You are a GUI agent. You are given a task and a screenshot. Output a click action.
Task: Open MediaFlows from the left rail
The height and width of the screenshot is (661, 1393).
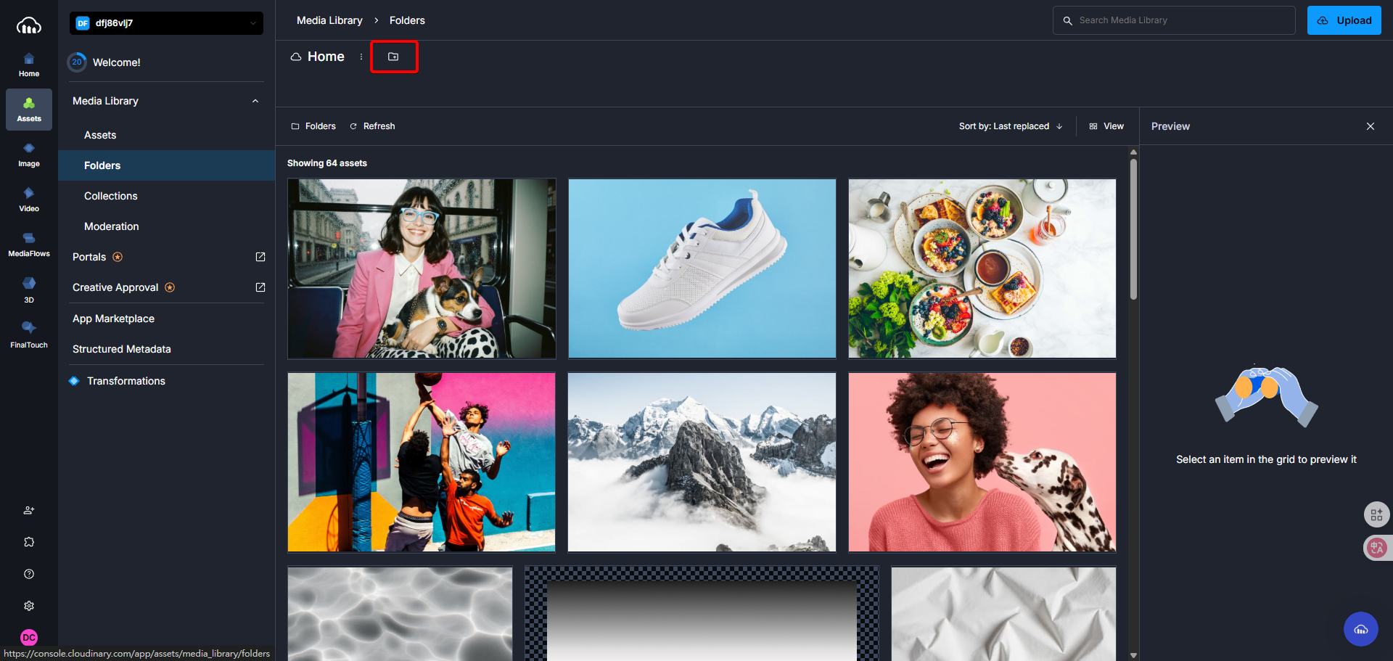pyautogui.click(x=29, y=245)
